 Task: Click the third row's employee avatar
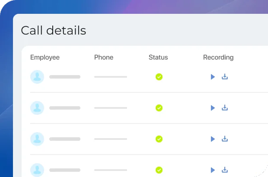(37, 139)
